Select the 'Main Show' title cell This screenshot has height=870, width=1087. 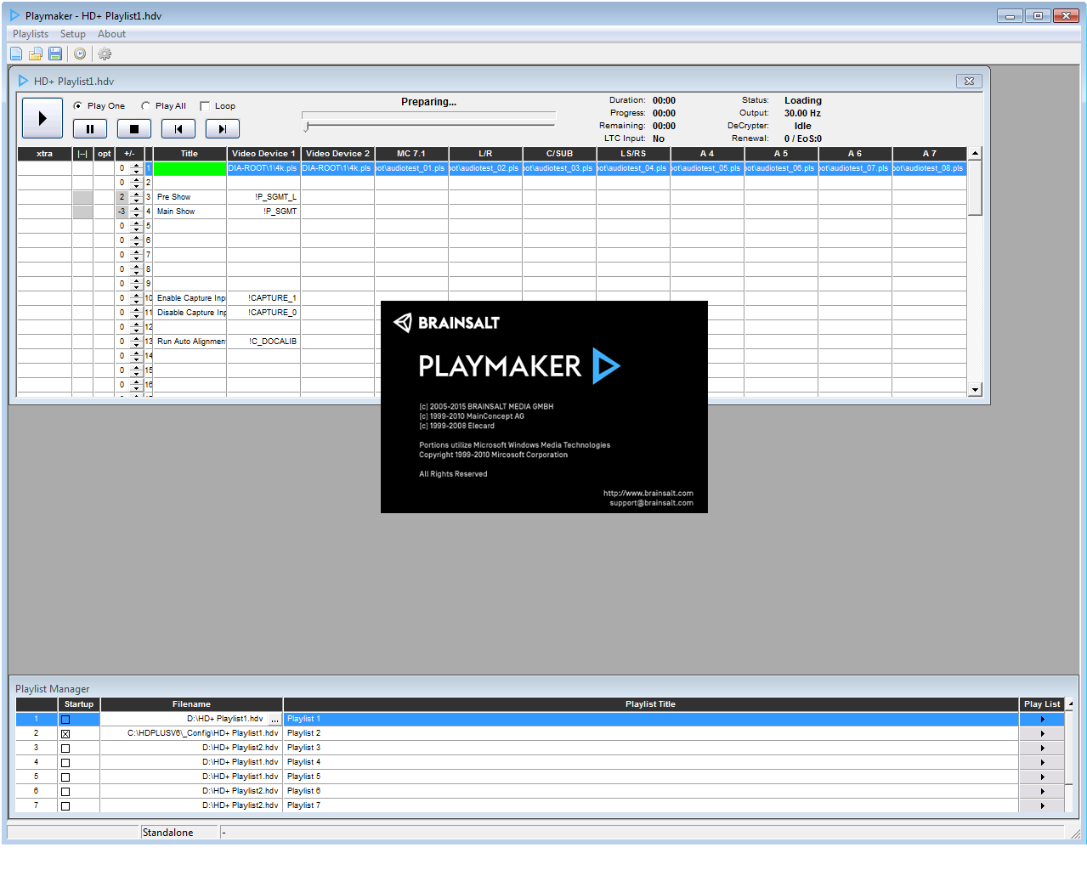(x=190, y=212)
